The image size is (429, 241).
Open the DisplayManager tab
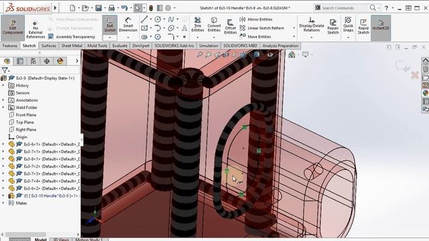point(60,61)
